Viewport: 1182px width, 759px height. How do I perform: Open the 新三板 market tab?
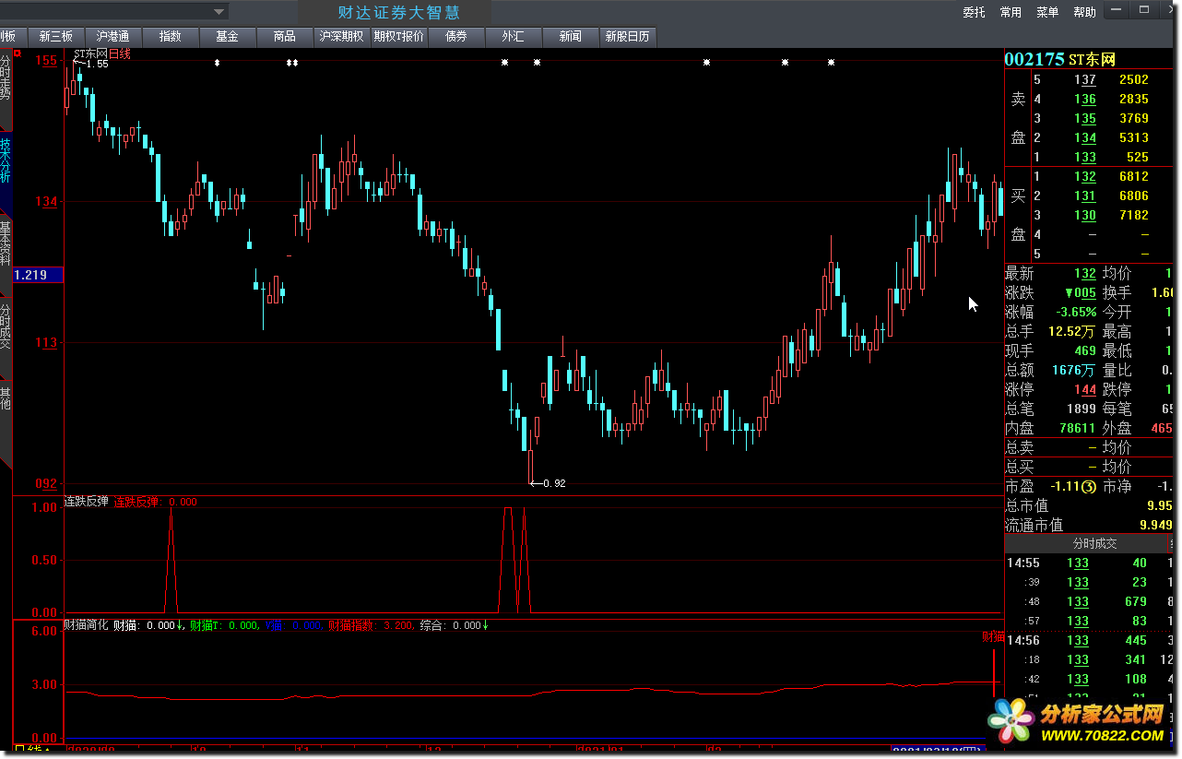[55, 37]
